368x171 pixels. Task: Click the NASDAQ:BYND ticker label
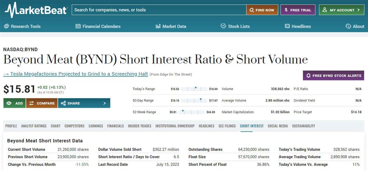20,50
